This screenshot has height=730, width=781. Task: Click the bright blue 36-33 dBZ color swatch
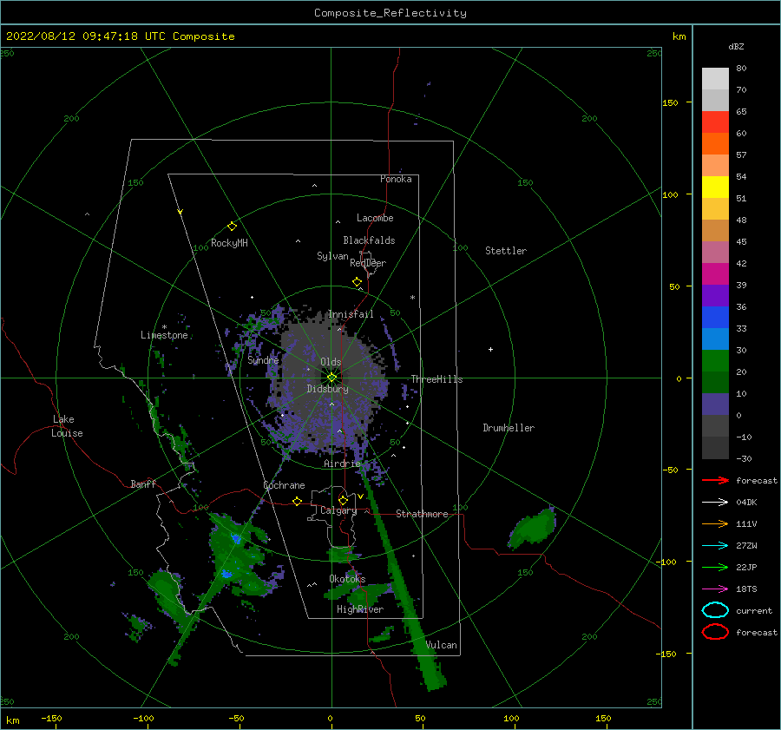(715, 318)
